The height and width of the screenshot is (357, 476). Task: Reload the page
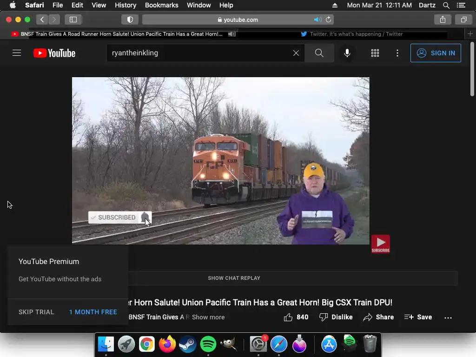tap(329, 20)
